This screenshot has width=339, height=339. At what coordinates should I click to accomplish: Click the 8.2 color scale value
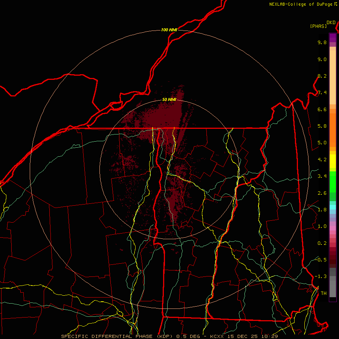(322, 76)
